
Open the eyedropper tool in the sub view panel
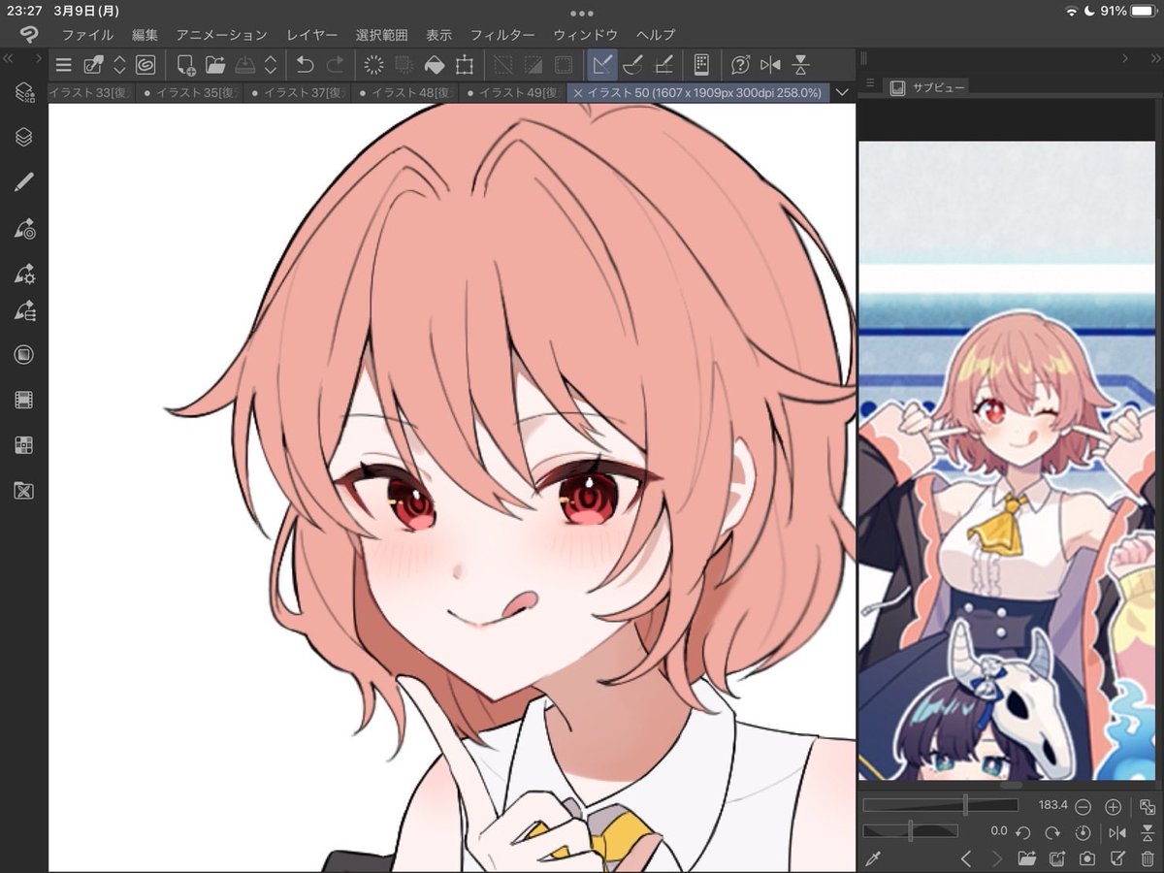click(x=872, y=857)
